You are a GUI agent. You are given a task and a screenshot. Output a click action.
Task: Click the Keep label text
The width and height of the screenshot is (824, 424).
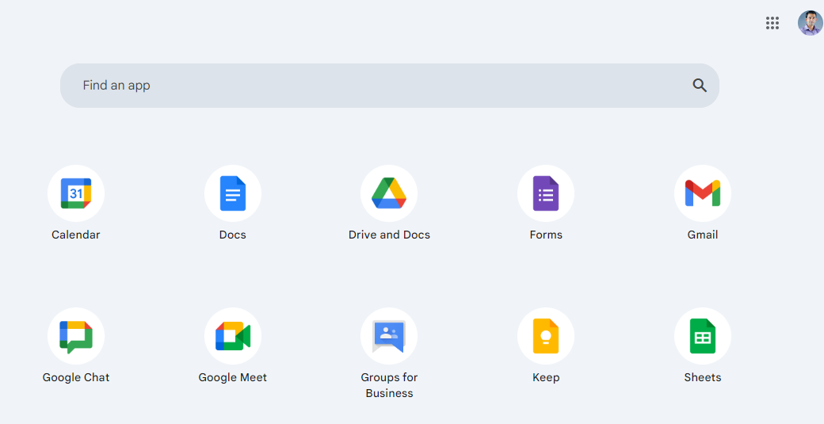pyautogui.click(x=546, y=377)
